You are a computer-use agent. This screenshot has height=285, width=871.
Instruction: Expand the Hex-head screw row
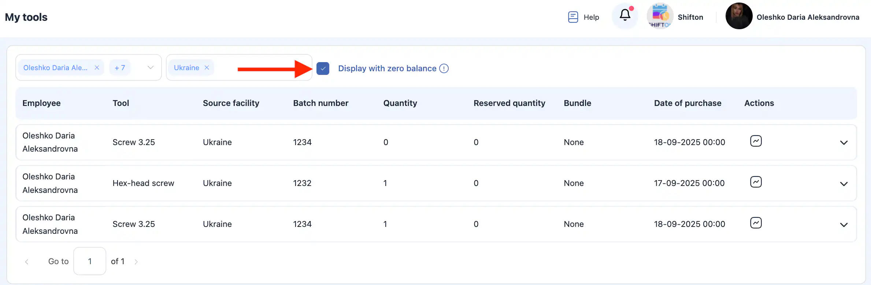click(x=844, y=184)
